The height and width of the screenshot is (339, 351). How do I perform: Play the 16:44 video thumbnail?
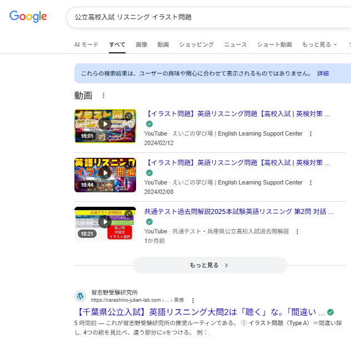105,175
